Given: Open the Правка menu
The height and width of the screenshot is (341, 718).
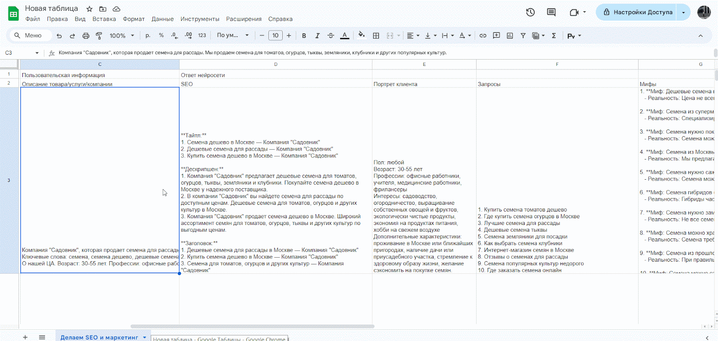Looking at the screenshot, I should point(57,19).
